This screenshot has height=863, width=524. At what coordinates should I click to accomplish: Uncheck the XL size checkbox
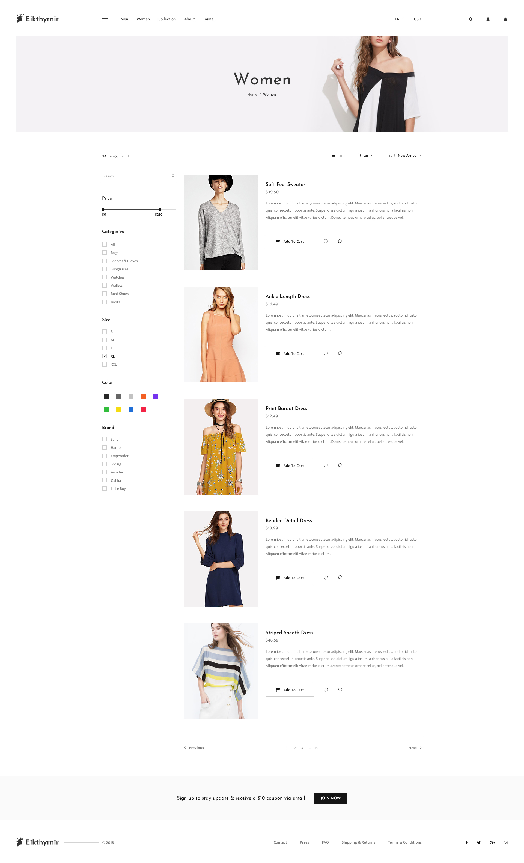[x=105, y=356]
